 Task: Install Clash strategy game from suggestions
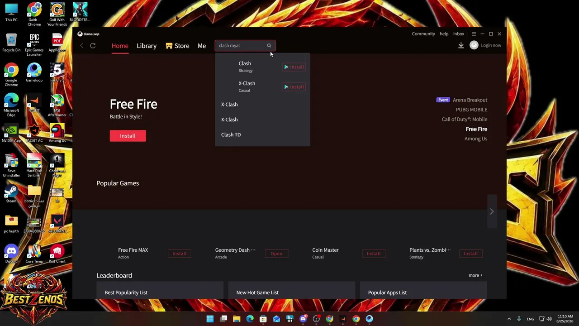point(294,67)
